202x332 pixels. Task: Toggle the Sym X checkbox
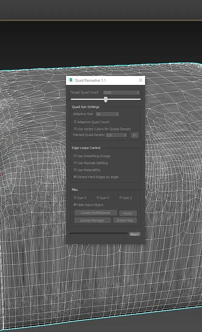click(75, 198)
